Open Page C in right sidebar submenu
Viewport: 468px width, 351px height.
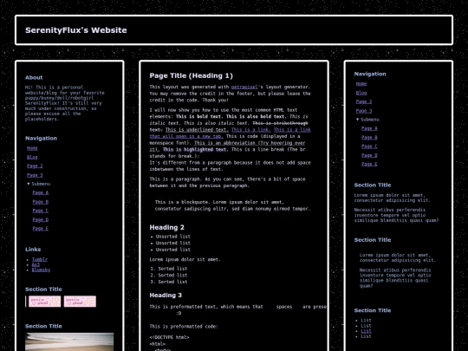[369, 146]
